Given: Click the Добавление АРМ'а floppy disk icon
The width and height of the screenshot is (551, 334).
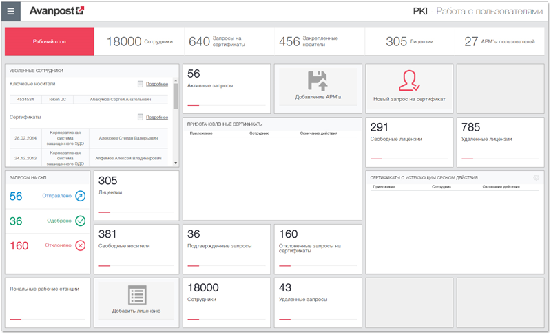Looking at the screenshot, I should [x=318, y=82].
